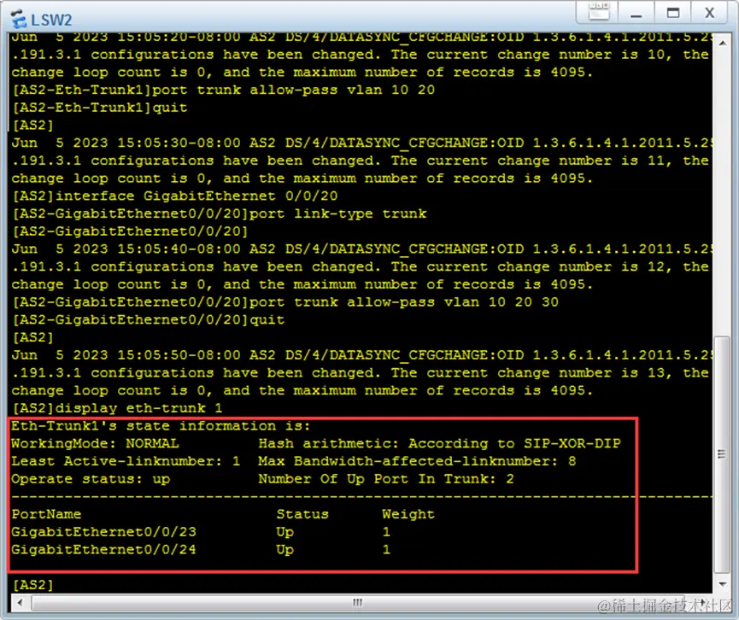Click the weight value of GigabitEthernet0/0/24
The width and height of the screenshot is (739, 620).
coord(386,550)
